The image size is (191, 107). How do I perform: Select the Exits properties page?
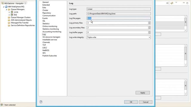click(44, 7)
